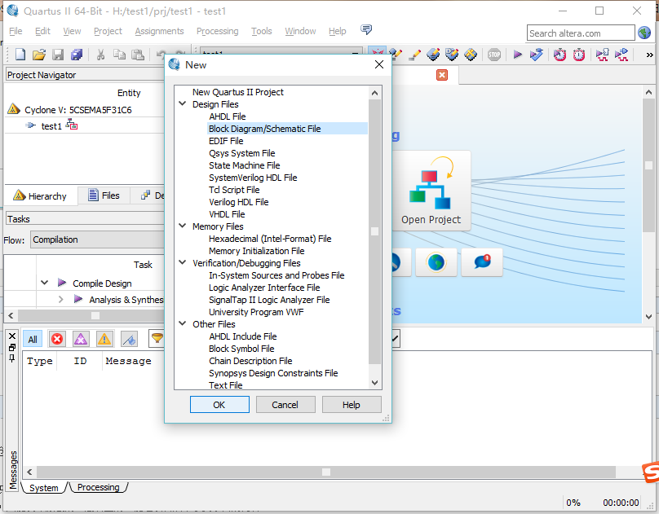Click the globe icon beside the search box
659x514 pixels.
click(x=644, y=33)
